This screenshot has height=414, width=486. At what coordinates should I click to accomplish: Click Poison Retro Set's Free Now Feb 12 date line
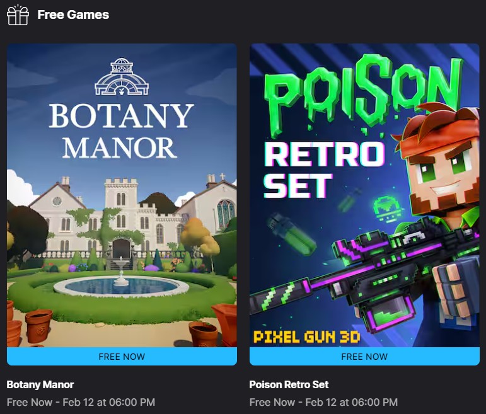point(323,402)
